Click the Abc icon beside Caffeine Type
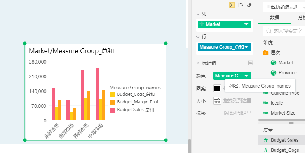The width and height of the screenshot is (305, 153). pos(266,93)
